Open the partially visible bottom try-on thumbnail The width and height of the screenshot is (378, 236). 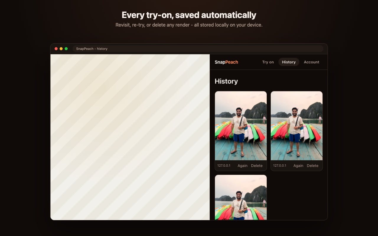(241, 197)
